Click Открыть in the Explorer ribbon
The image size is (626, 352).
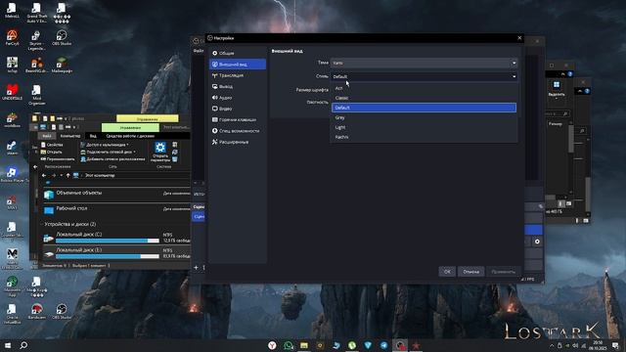coord(51,153)
